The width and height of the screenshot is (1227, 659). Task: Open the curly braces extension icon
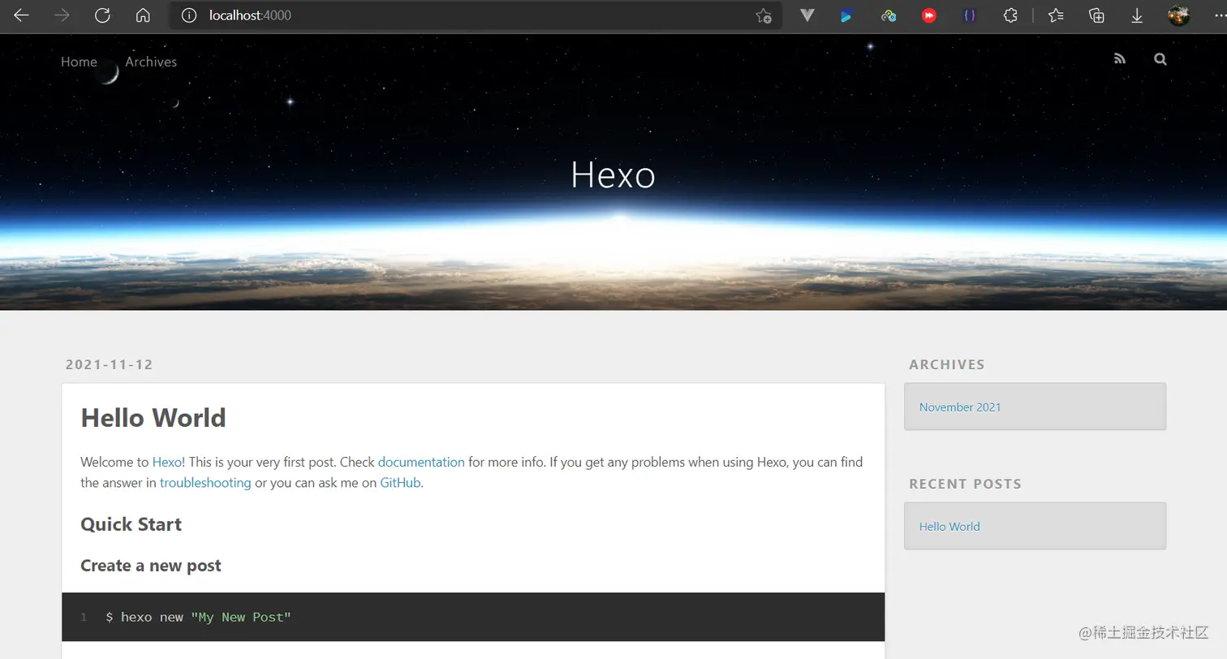pos(970,15)
